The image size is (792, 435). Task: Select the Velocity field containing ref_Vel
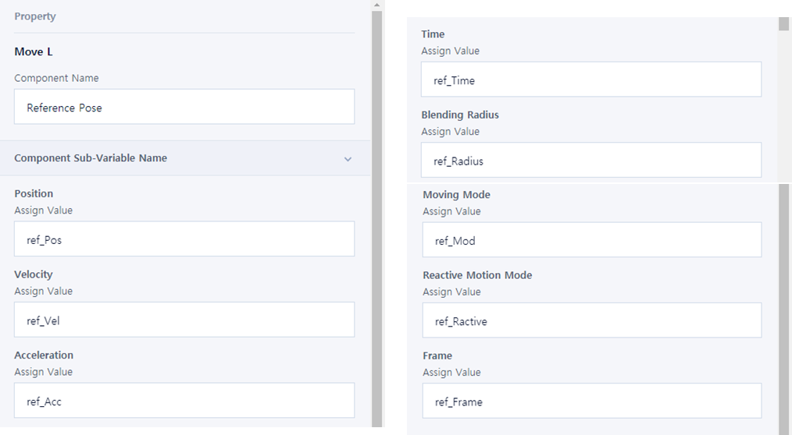(184, 320)
